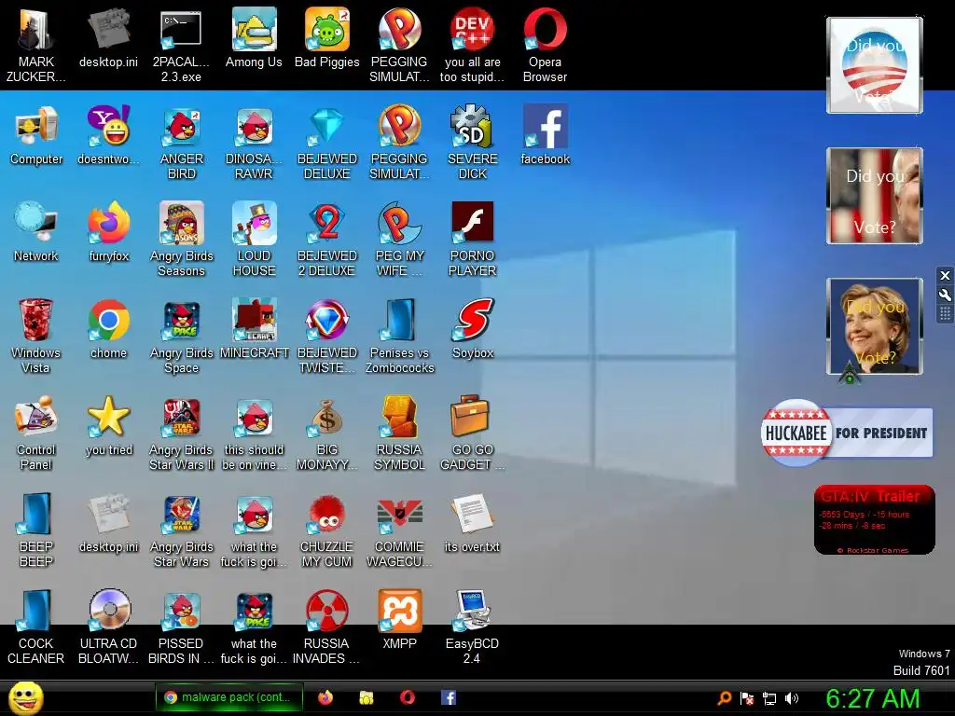Image resolution: width=955 pixels, height=716 pixels.
Task: Open the LOUD HOUSE shortcut
Action: [x=254, y=239]
